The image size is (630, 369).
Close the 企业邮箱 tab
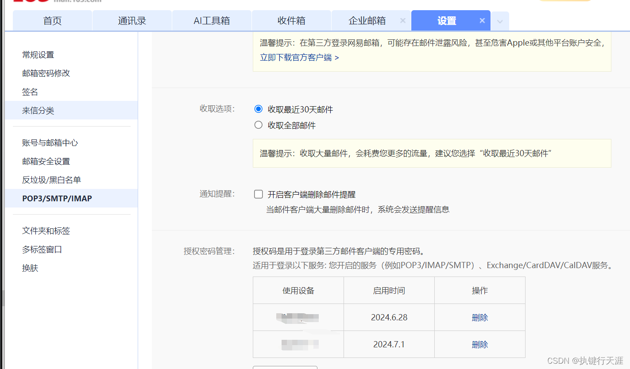click(402, 20)
